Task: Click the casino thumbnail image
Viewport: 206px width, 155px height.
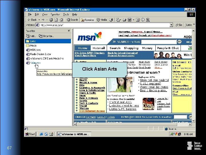Action: click(148, 104)
